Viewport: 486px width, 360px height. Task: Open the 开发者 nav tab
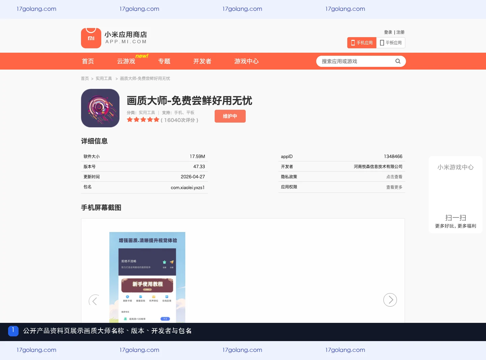click(202, 61)
